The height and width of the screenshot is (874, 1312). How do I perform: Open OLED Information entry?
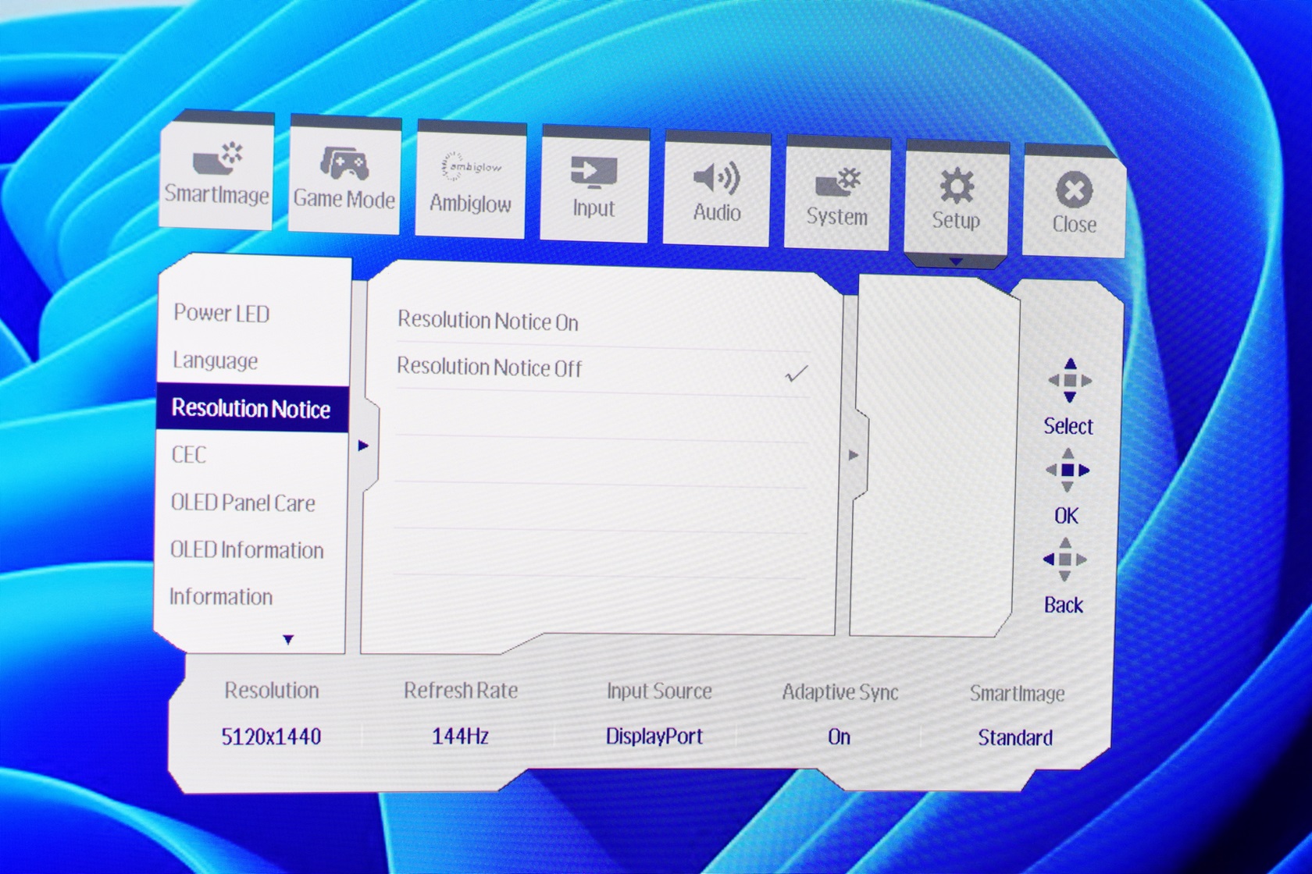(x=247, y=550)
